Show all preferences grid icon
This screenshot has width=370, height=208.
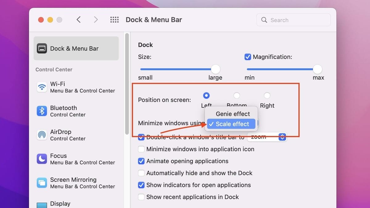point(114,20)
